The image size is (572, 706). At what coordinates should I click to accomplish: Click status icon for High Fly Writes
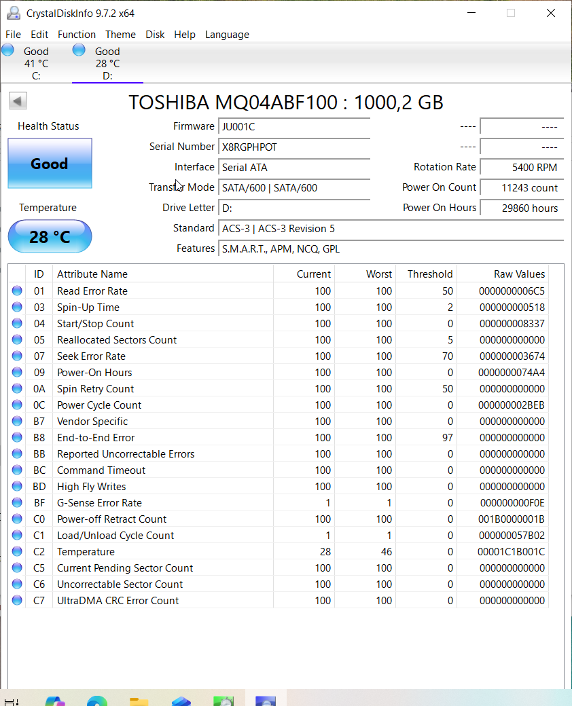17,486
